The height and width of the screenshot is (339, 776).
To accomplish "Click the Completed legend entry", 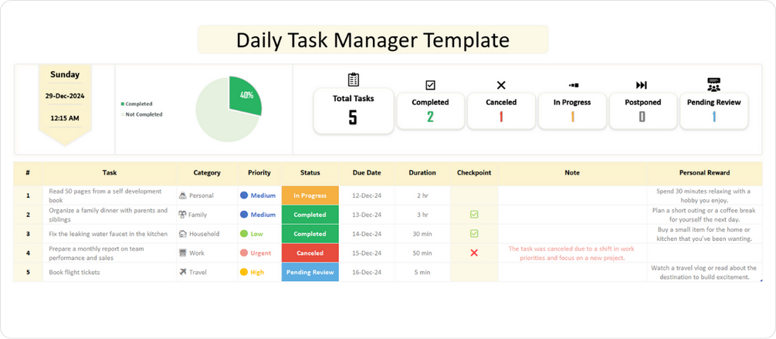I will 136,104.
